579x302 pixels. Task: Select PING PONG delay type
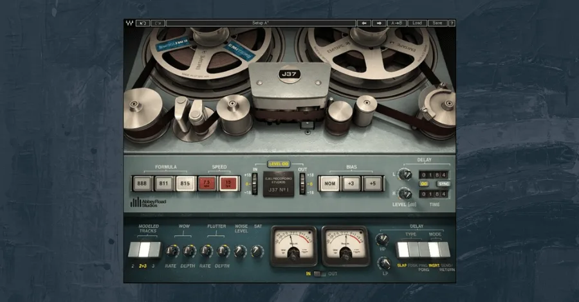point(424,250)
